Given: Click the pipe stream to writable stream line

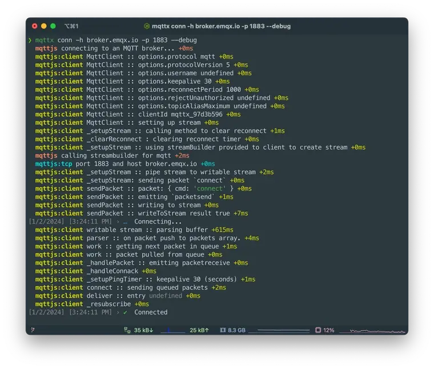Looking at the screenshot, I should [x=154, y=172].
